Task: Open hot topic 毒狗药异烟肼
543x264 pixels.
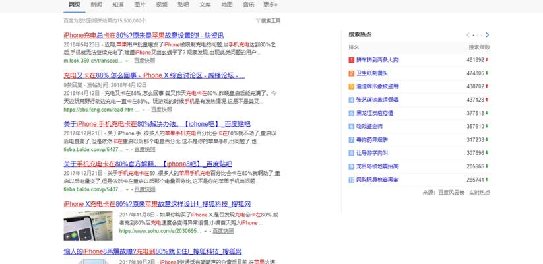Action: click(372, 140)
